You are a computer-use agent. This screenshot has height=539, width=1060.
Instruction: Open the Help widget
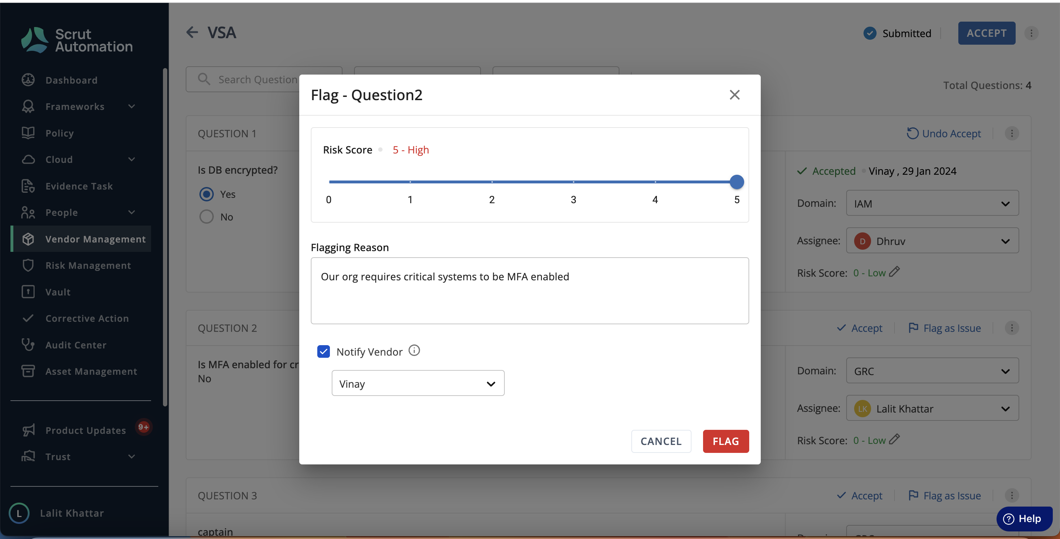(x=1024, y=518)
